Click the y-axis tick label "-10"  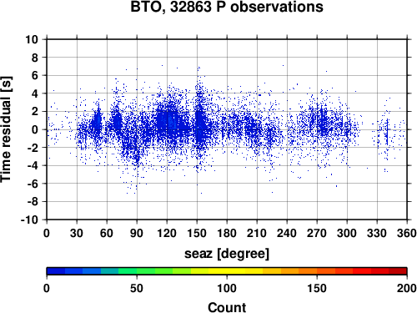tap(29, 220)
